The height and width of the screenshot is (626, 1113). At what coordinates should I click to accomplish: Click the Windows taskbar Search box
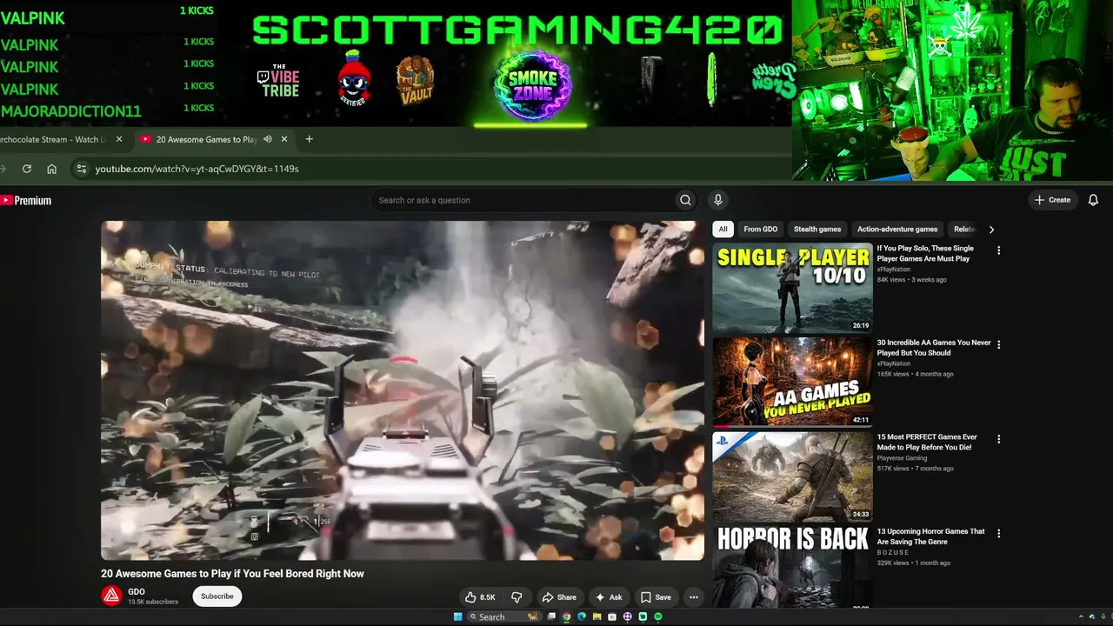tap(506, 616)
